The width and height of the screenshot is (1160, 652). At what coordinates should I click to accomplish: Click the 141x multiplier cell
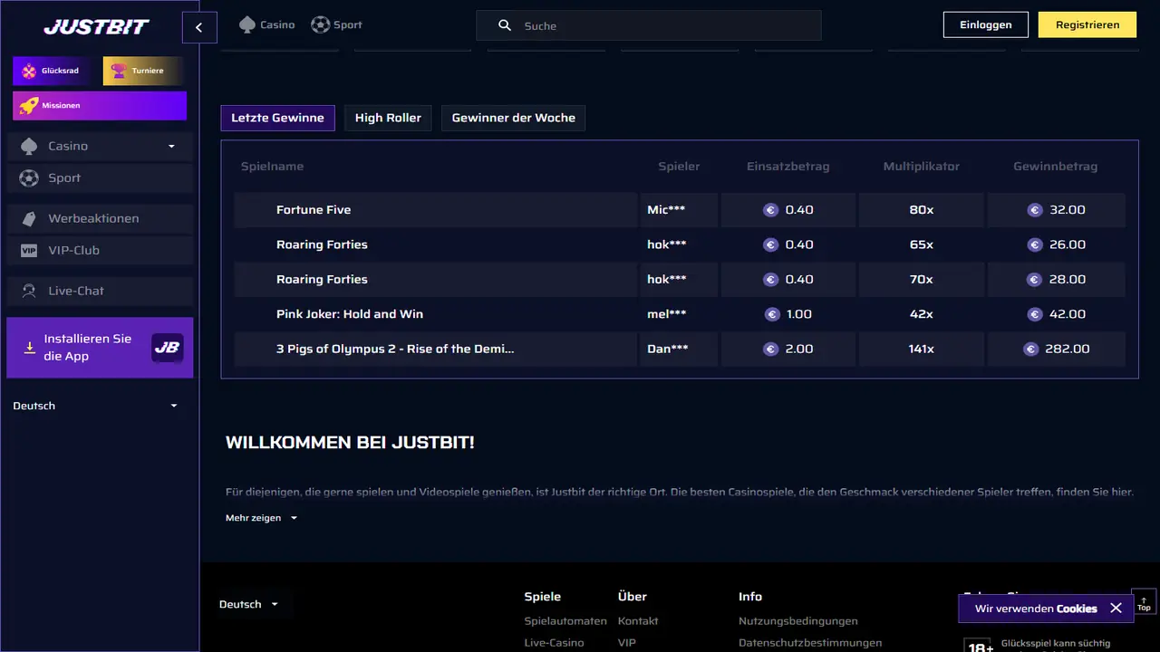pyautogui.click(x=922, y=349)
